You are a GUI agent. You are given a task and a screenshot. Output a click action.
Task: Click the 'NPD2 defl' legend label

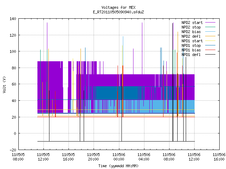coord(191,36)
